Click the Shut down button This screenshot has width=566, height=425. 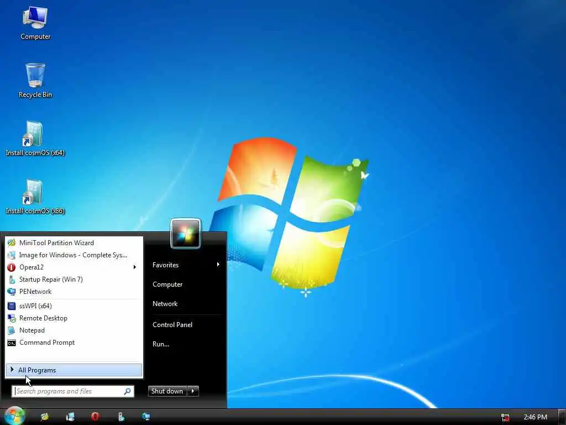coord(167,391)
